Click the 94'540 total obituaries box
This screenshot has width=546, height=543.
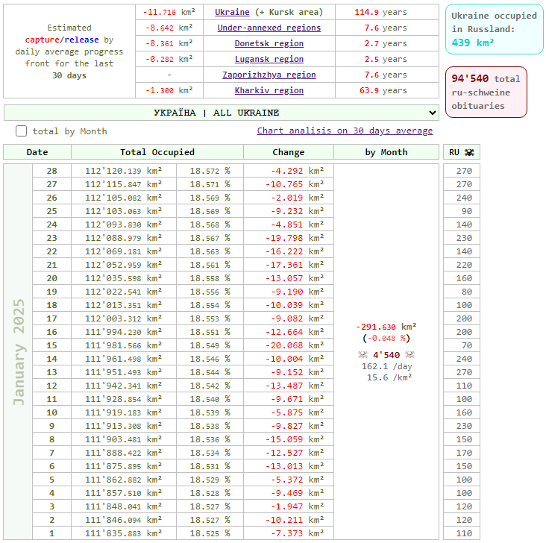click(486, 92)
